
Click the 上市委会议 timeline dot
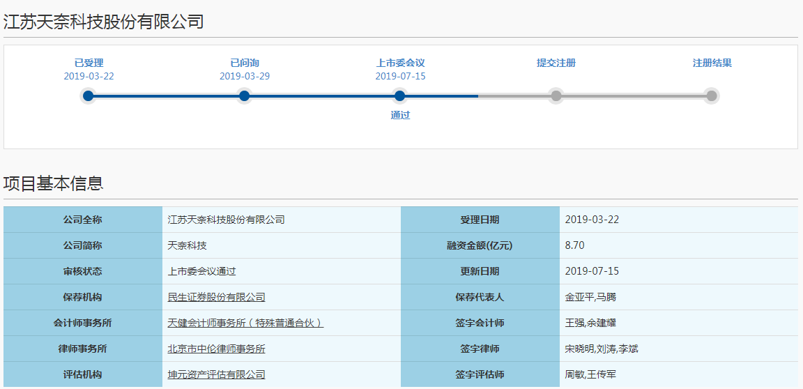coord(399,96)
